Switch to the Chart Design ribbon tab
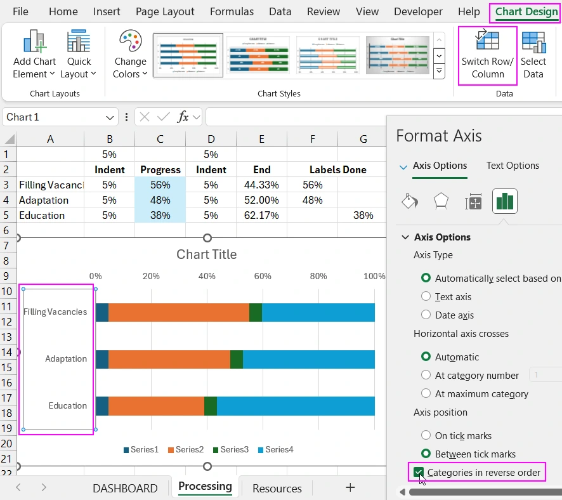 (525, 11)
